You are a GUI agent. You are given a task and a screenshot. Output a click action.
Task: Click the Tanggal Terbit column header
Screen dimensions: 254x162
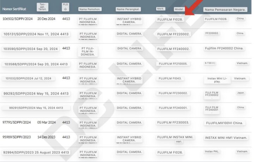pyautogui.click(x=42, y=7)
